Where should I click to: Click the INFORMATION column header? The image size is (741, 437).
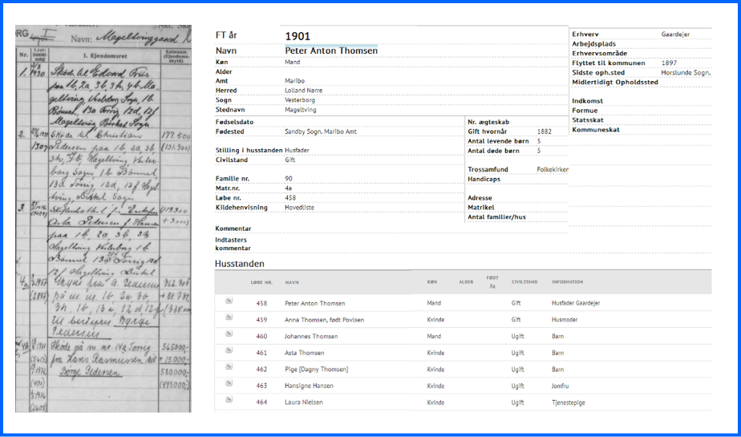[x=568, y=282]
